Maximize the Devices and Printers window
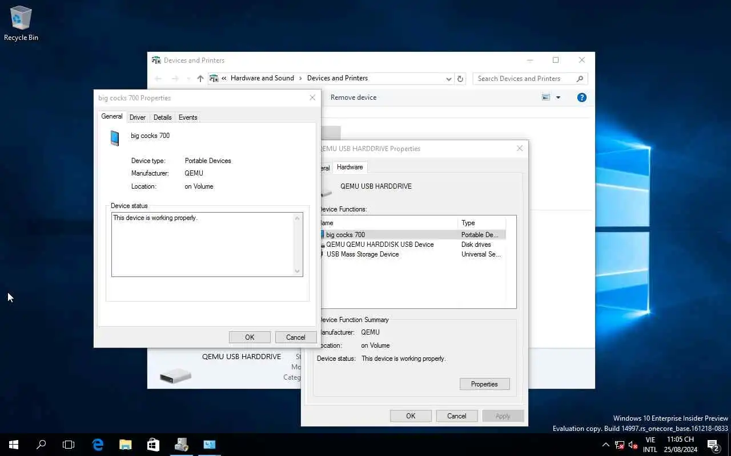 tap(555, 60)
